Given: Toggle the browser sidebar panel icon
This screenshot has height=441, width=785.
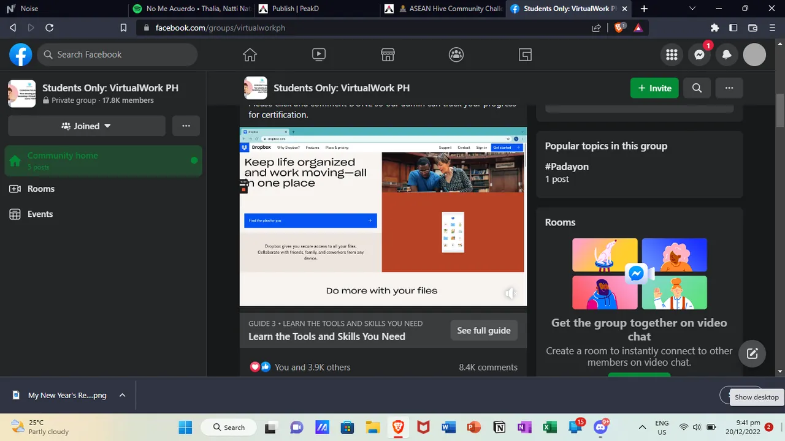Looking at the screenshot, I should pyautogui.click(x=733, y=28).
